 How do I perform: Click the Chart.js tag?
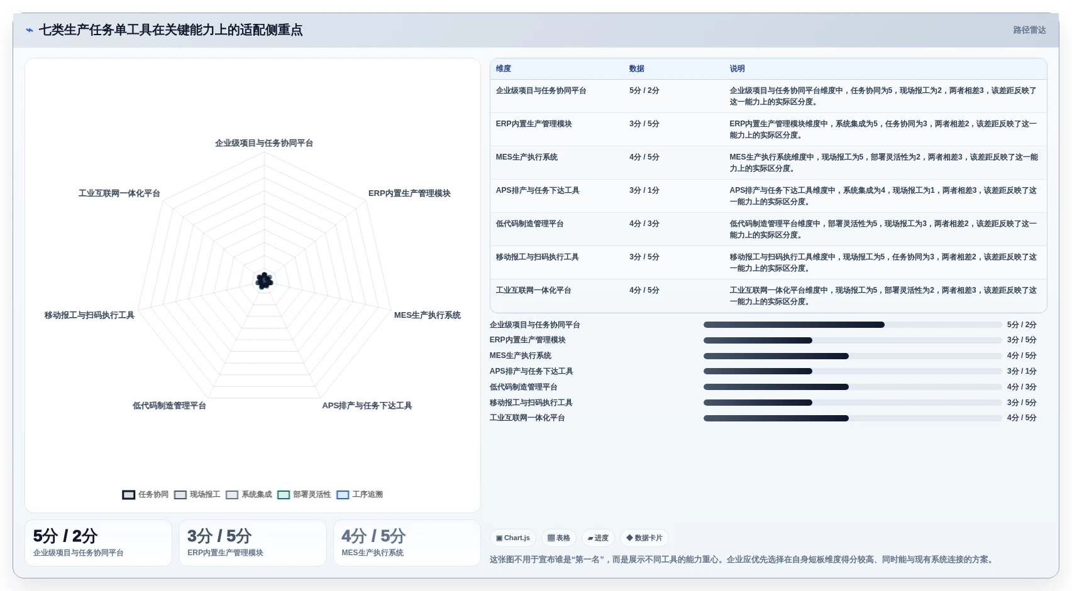pyautogui.click(x=513, y=538)
